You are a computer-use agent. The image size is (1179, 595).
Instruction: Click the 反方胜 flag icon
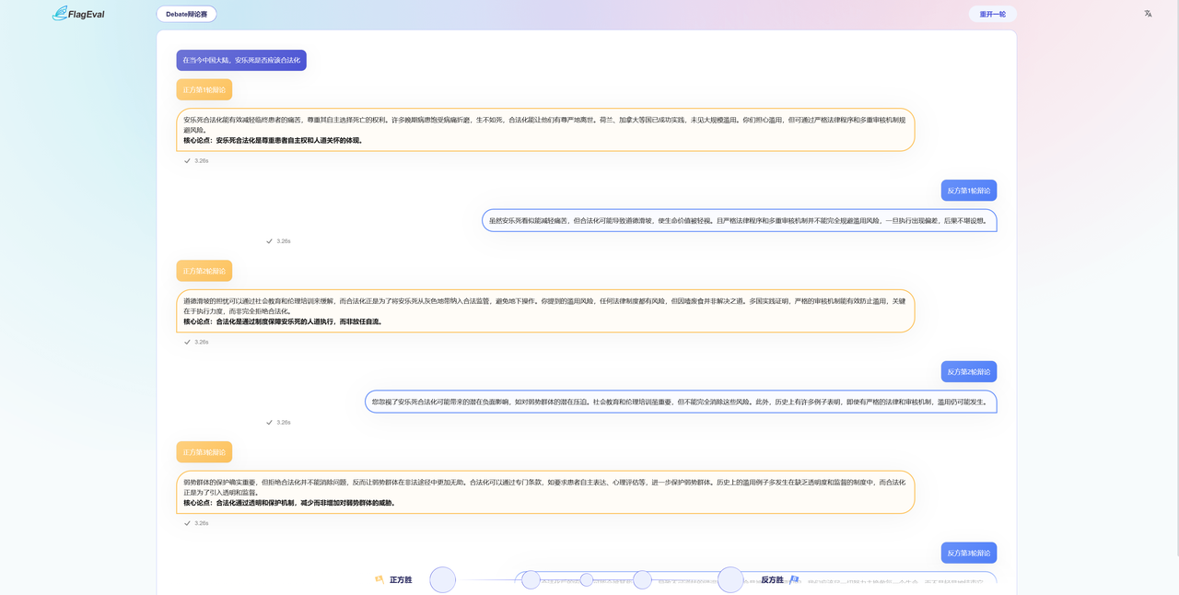(x=794, y=579)
